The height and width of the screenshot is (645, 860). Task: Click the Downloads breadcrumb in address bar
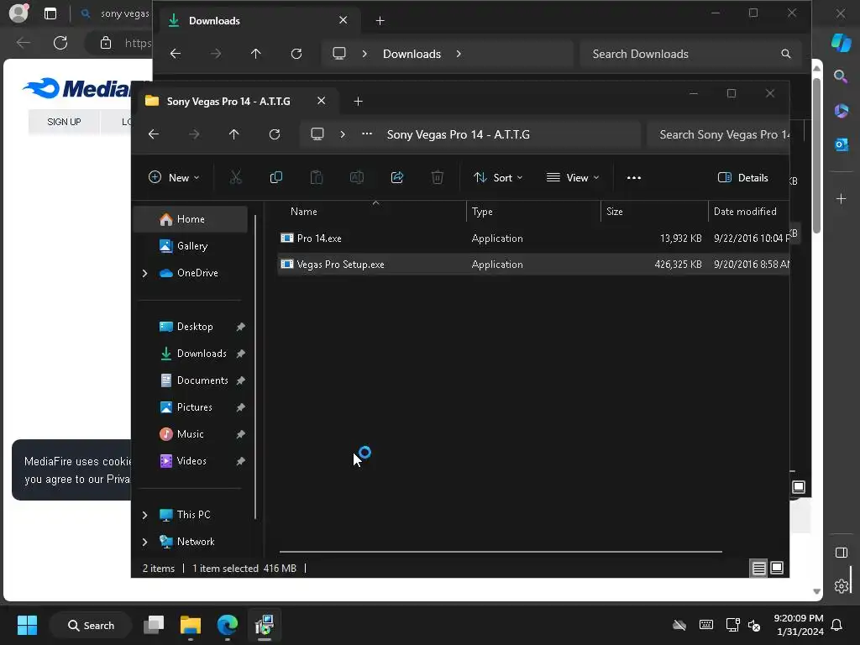[412, 54]
